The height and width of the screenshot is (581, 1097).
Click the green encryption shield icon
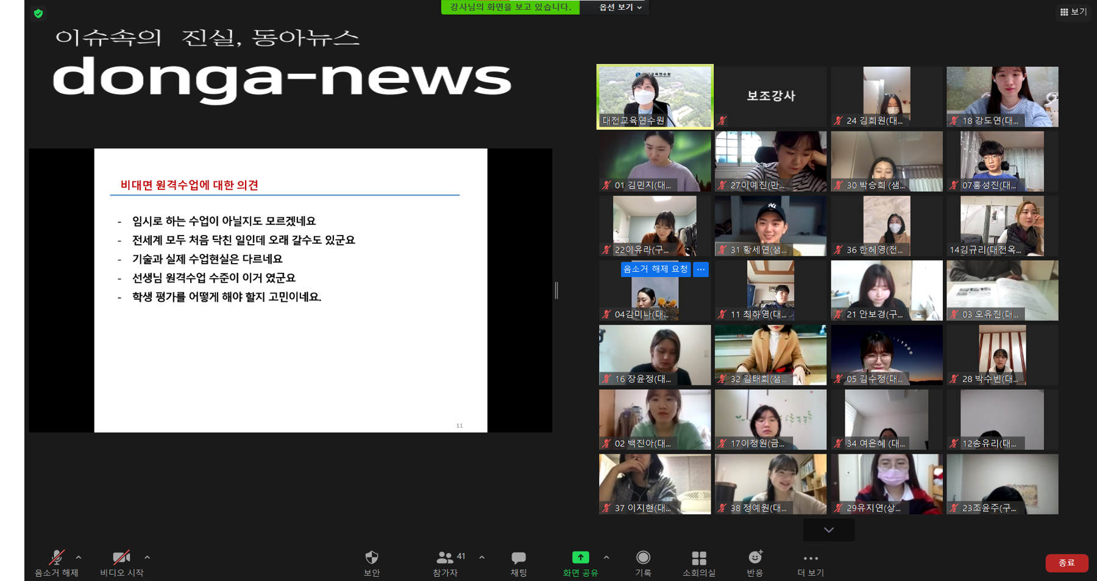pyautogui.click(x=38, y=13)
